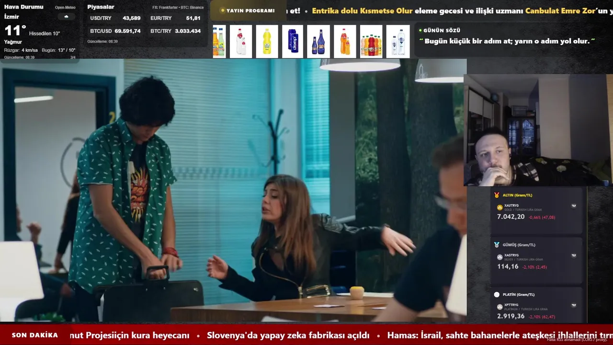Click the PLATİN (Gram/TL) heading

click(519, 294)
